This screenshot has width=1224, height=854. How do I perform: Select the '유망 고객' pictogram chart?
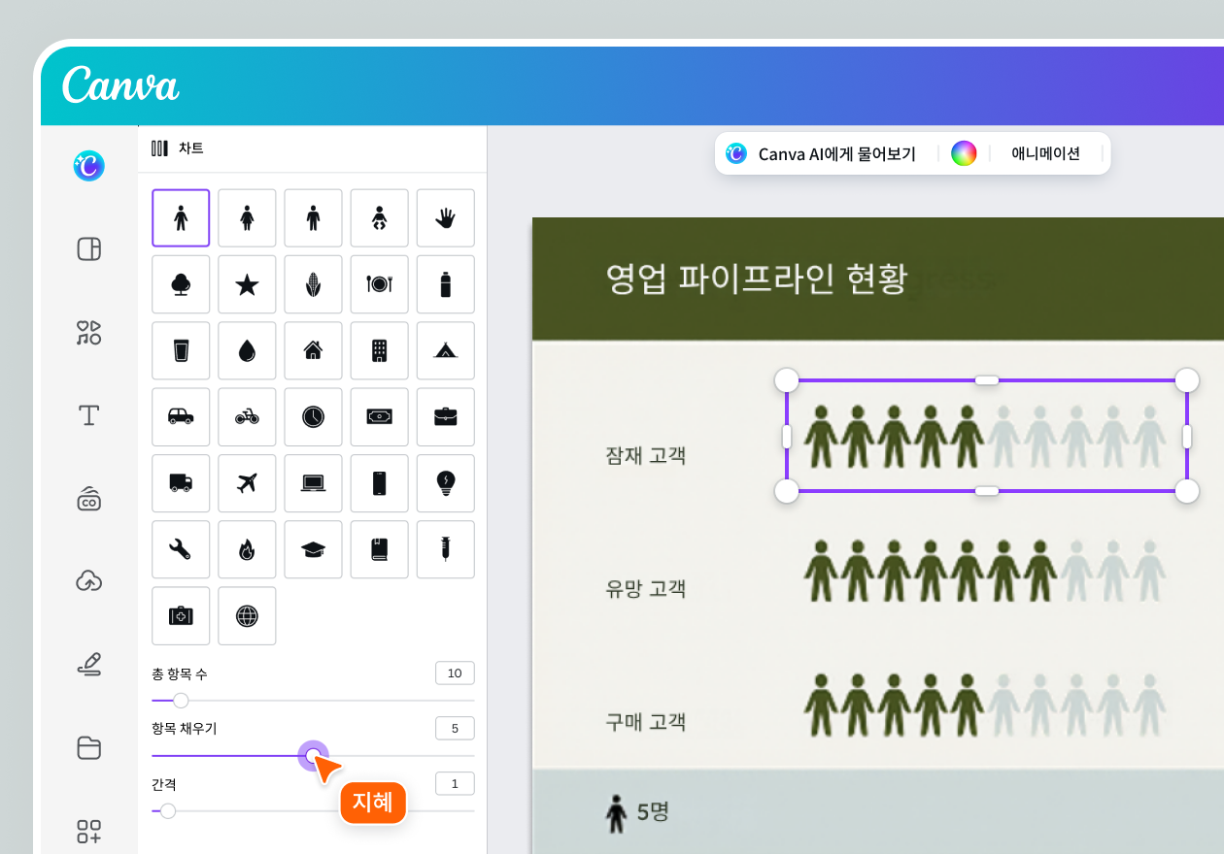click(985, 571)
